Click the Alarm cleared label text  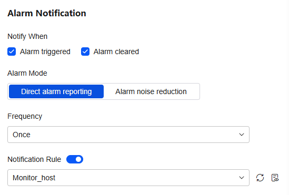(116, 52)
